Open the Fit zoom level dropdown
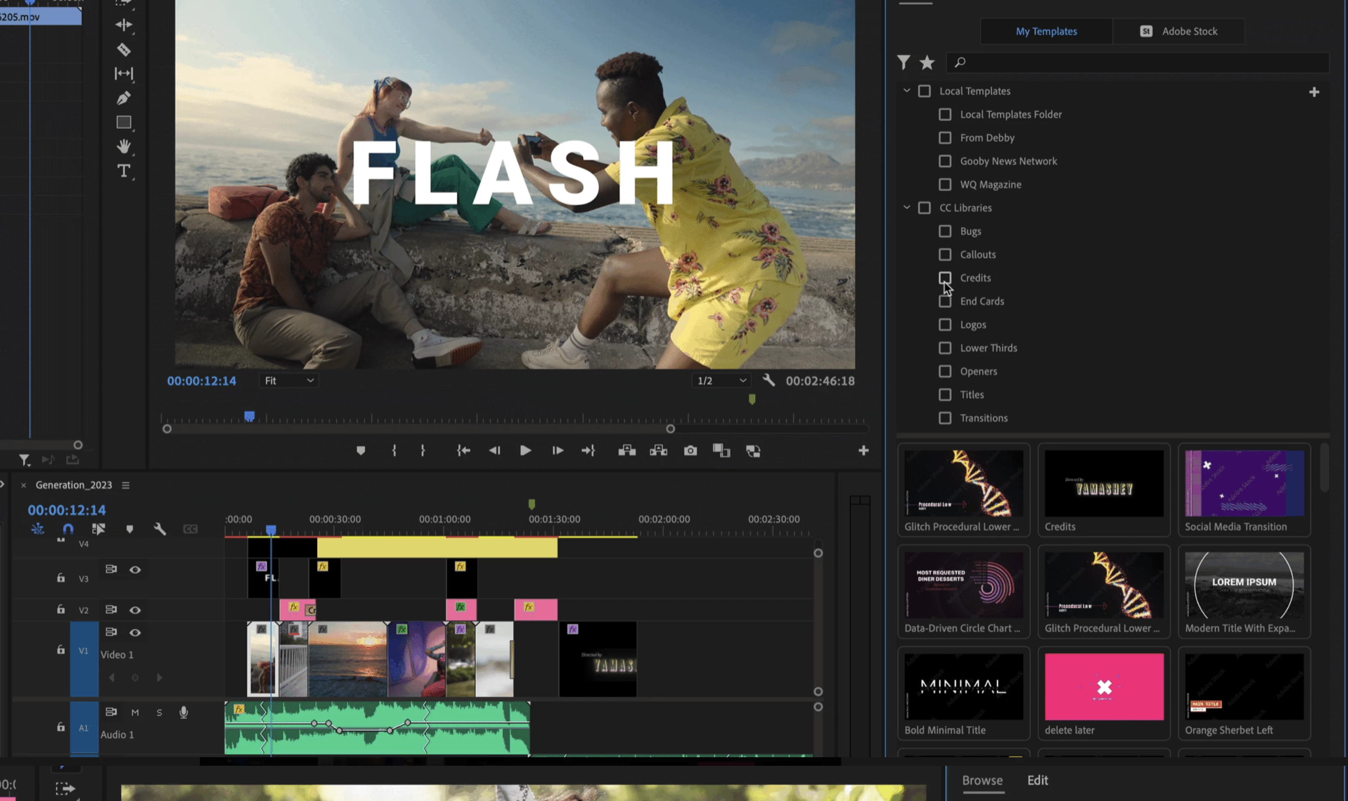 [x=289, y=381]
